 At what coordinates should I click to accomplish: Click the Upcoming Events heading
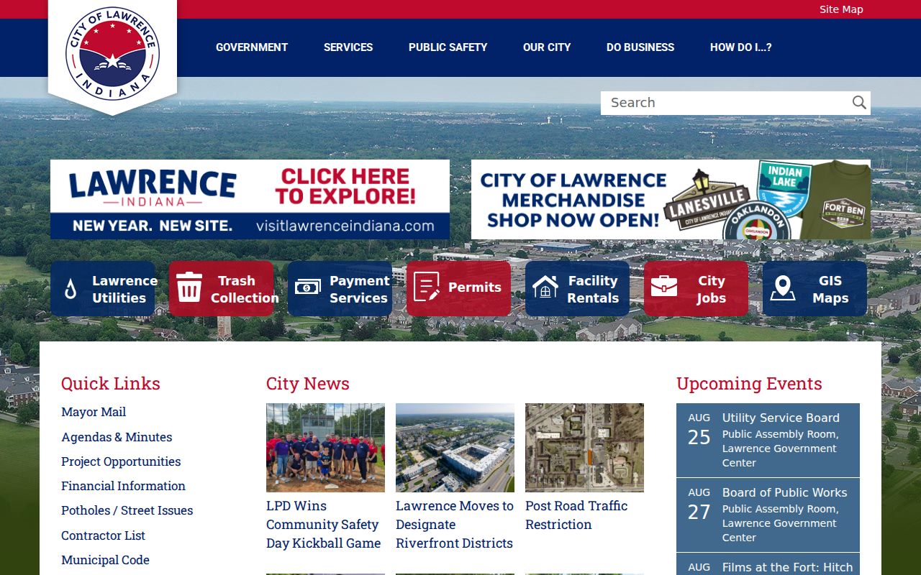(749, 384)
